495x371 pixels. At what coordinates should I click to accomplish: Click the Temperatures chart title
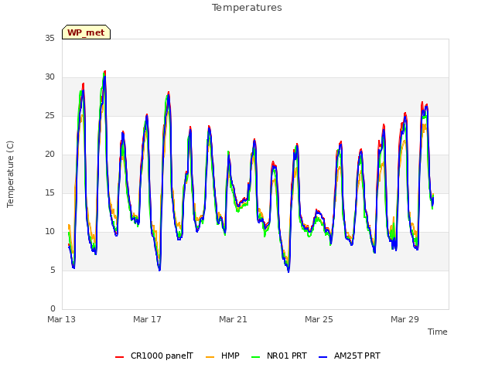coord(247,8)
